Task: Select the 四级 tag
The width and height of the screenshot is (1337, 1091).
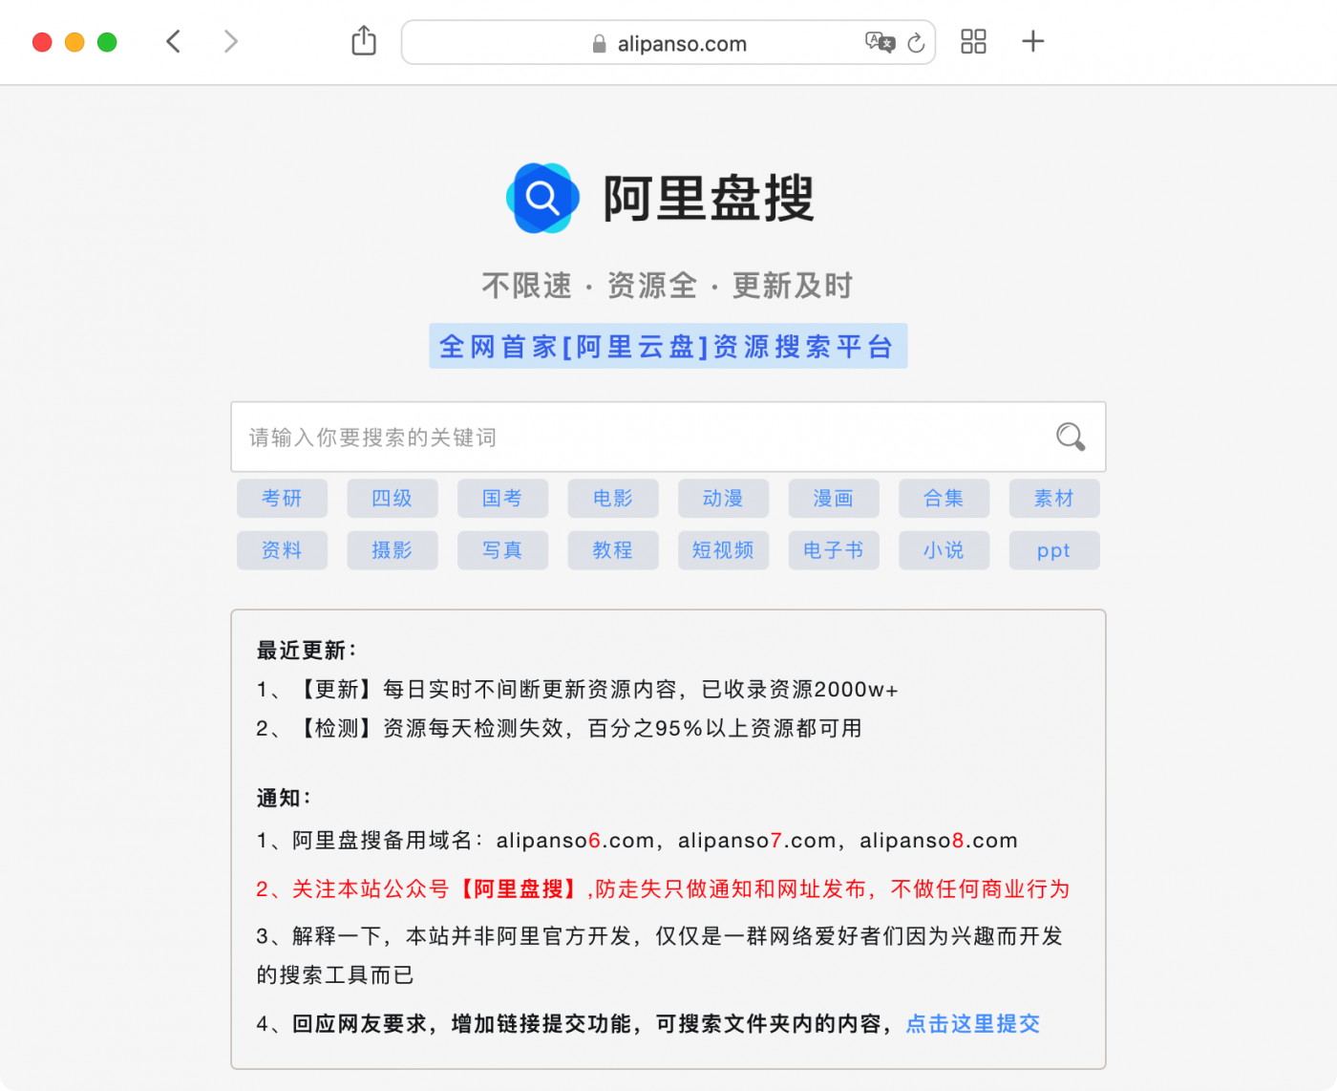Action: 393,498
